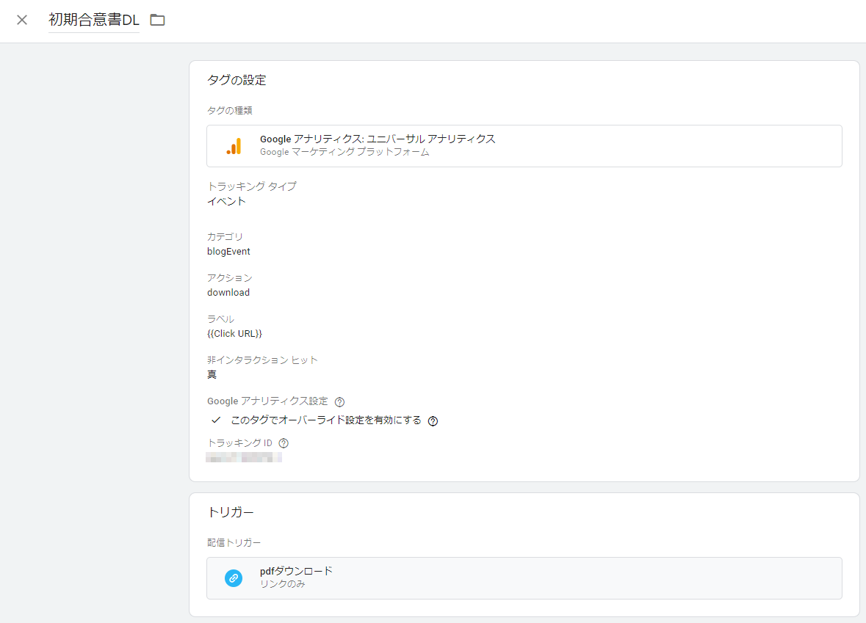This screenshot has width=866, height=623.
Task: Click the 配信トリガー label
Action: coord(234,543)
